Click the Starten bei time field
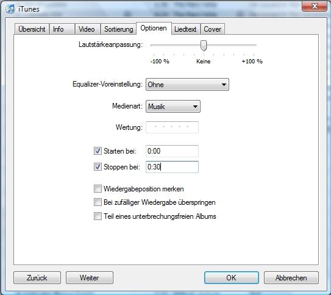This screenshot has width=331, height=295. 172,151
